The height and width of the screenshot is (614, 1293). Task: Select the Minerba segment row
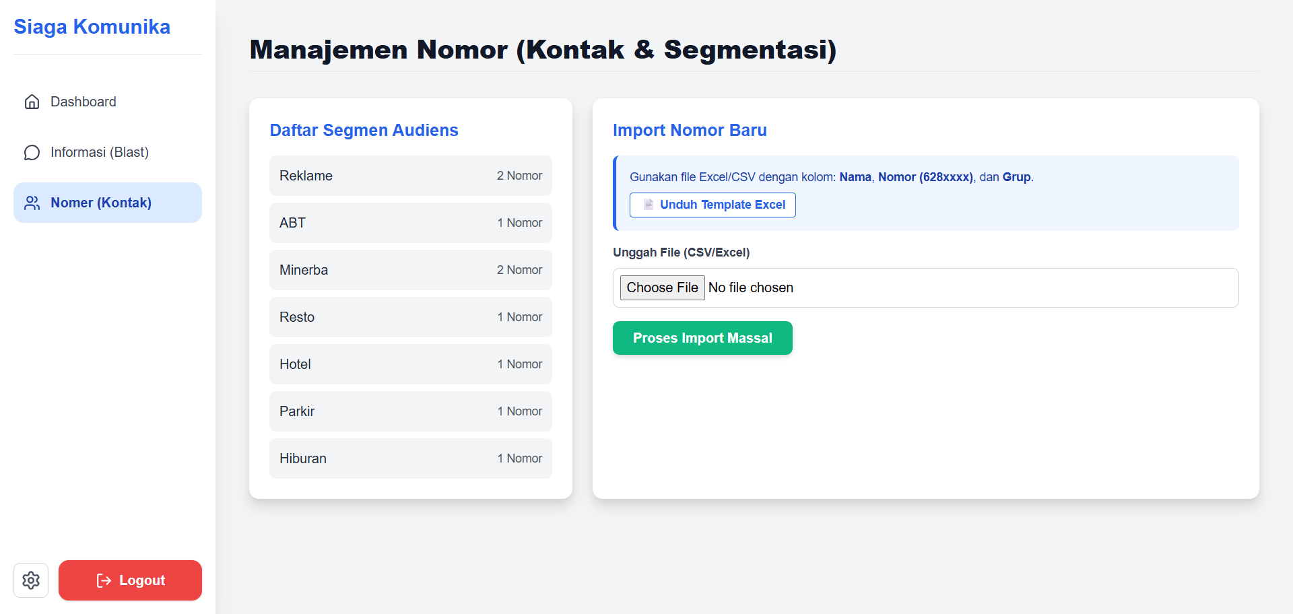[410, 270]
